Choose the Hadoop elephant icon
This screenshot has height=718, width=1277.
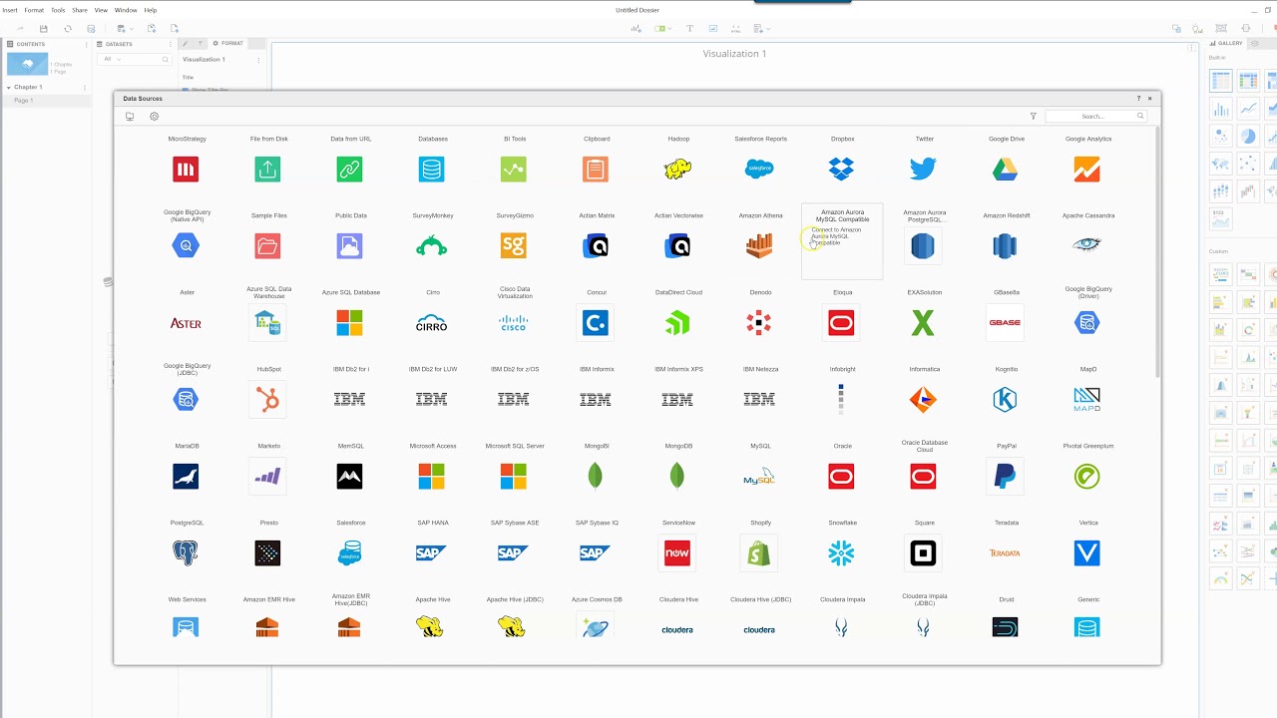(677, 170)
